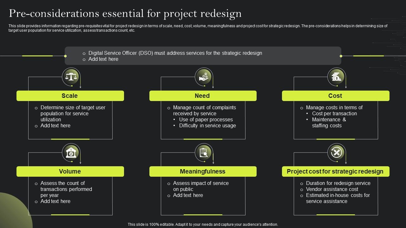Select the Project cost for strategic redesign heading
Screen dimensions: 406x228
pyautogui.click(x=336, y=171)
